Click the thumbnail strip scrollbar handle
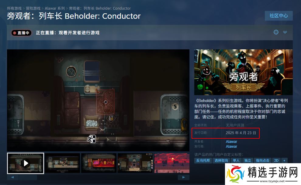 point(28,177)
